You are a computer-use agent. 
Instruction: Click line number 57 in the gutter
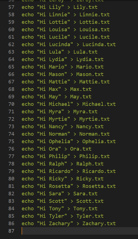point(11,7)
